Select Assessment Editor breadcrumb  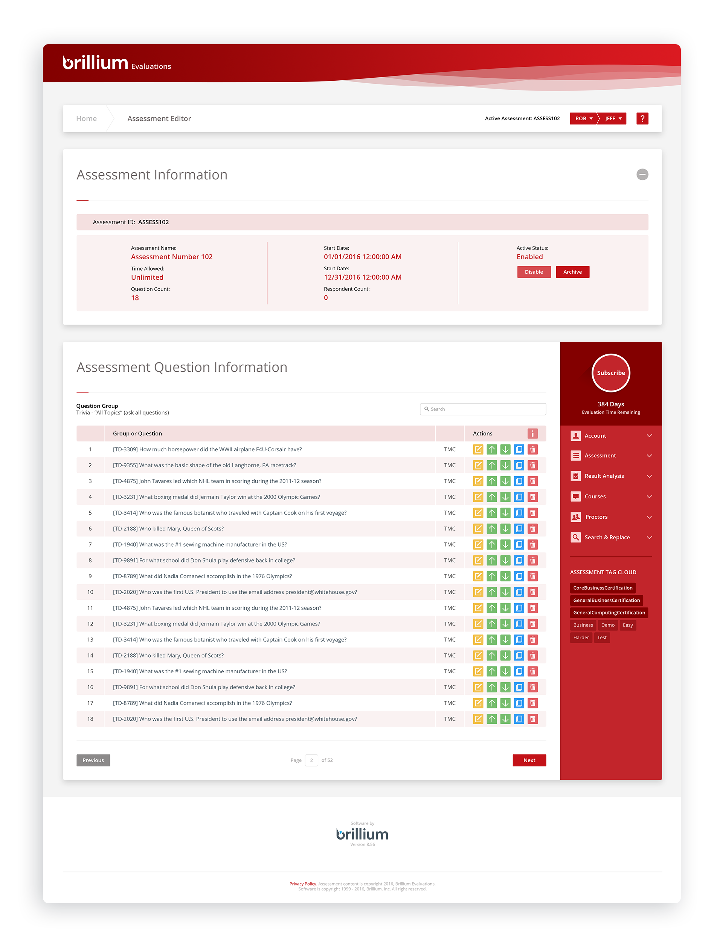click(x=159, y=118)
